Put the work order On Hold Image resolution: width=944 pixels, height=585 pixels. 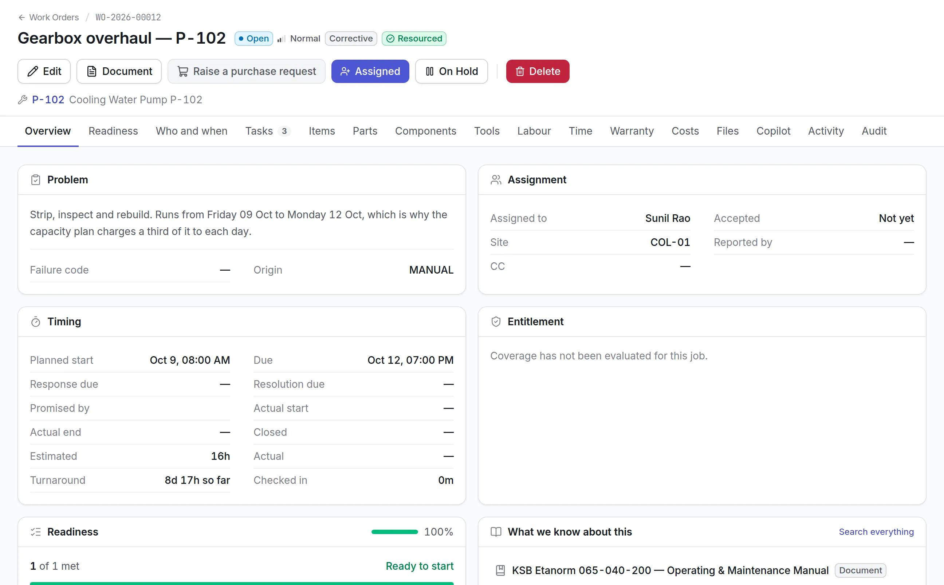(x=452, y=71)
